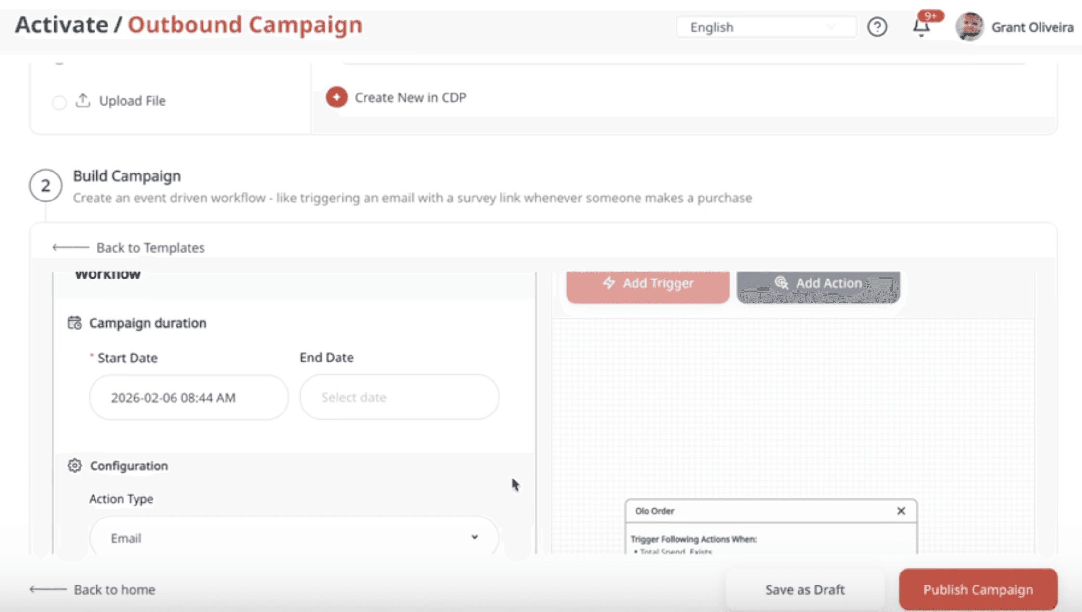Click the Action Type dropdown chevron arrow
Screen dimensions: 1082x612
[474, 537]
